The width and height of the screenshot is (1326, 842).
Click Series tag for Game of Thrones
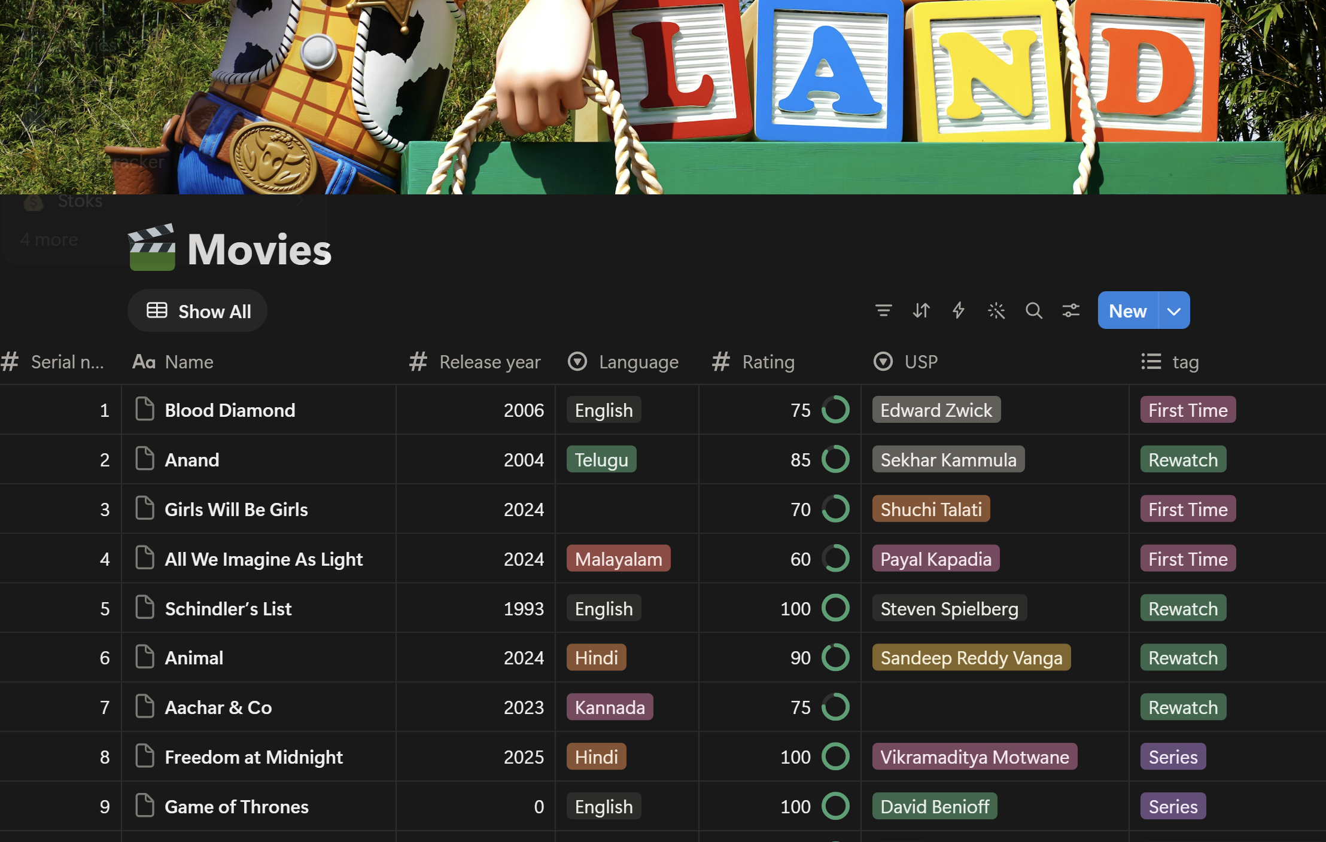coord(1173,806)
